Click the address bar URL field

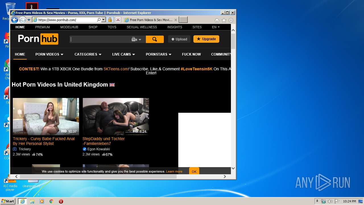pyautogui.click(x=67, y=20)
